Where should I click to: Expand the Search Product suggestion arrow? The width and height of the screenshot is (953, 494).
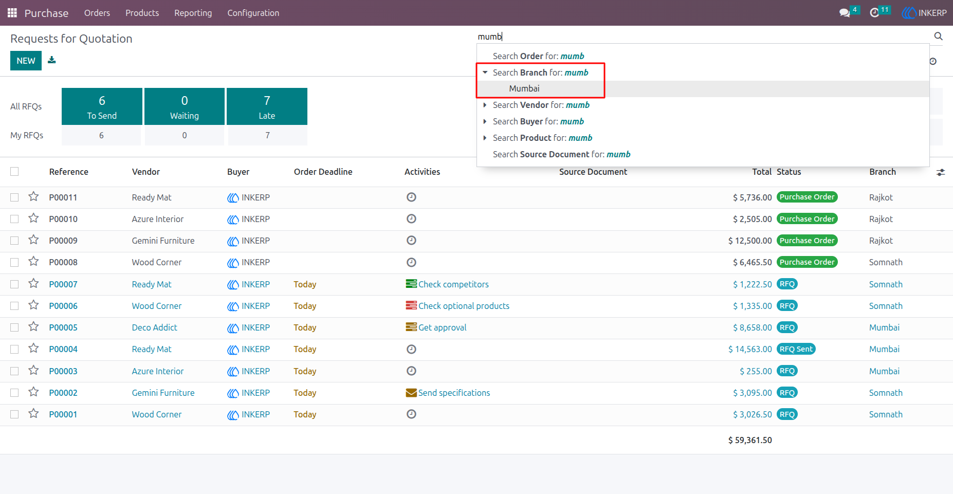[x=485, y=138]
